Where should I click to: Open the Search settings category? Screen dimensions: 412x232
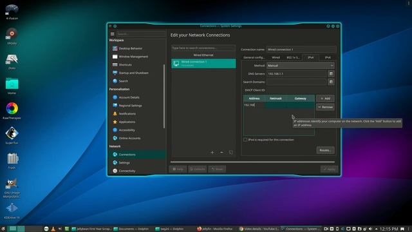[x=123, y=81]
